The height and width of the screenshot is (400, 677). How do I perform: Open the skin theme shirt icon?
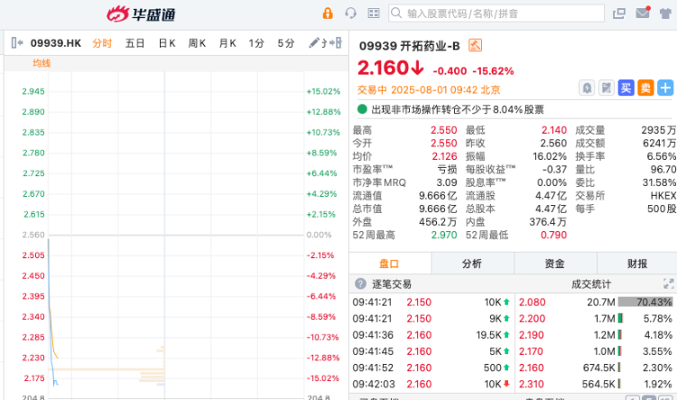(666, 14)
